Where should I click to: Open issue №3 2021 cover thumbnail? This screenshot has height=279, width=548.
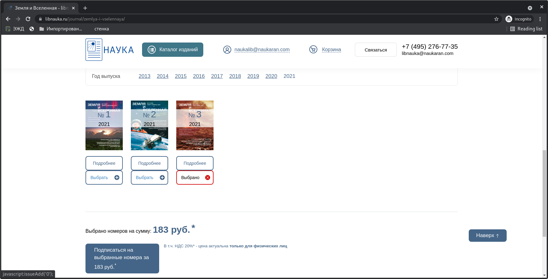pos(195,125)
